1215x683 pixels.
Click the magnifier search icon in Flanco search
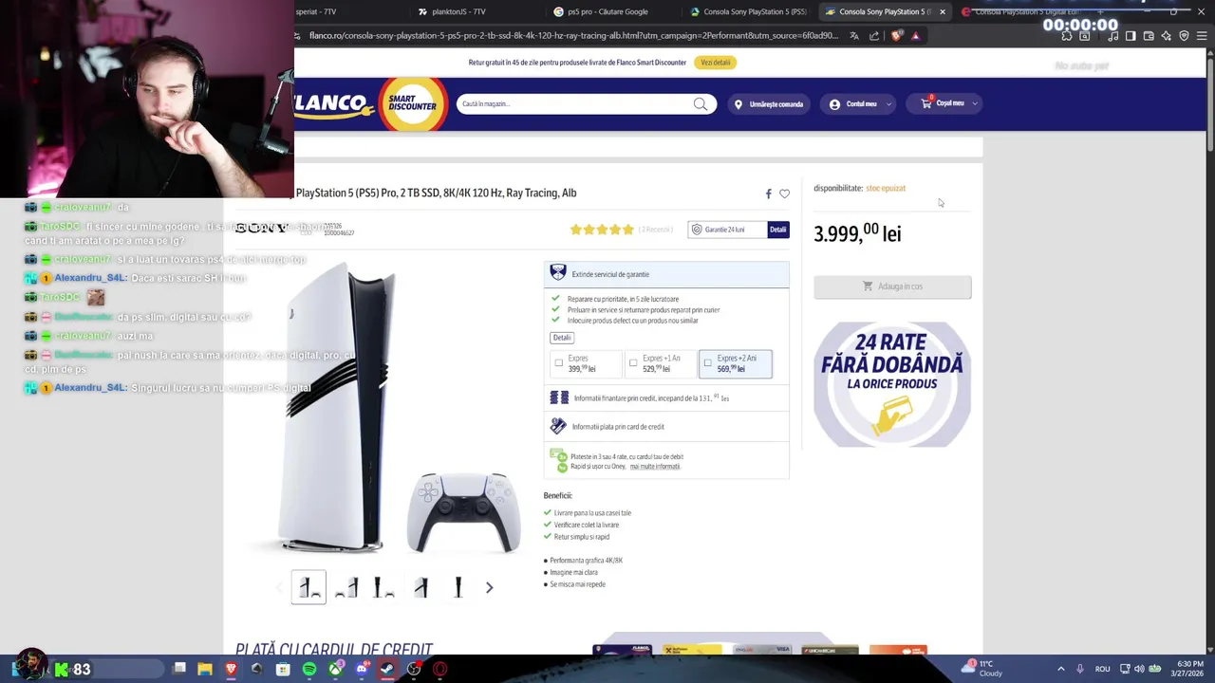tap(701, 104)
